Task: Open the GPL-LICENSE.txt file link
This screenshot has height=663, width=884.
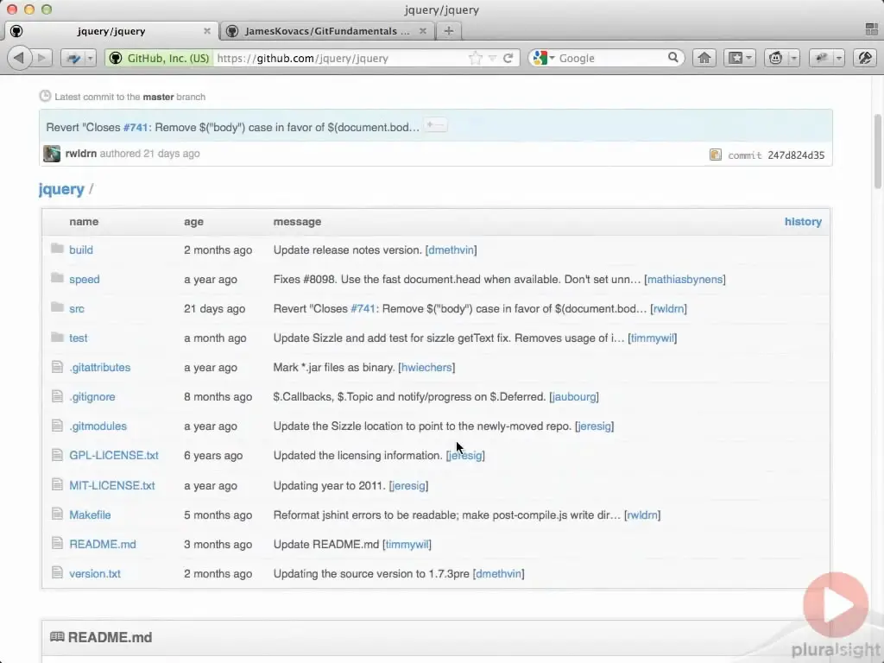Action: point(114,455)
